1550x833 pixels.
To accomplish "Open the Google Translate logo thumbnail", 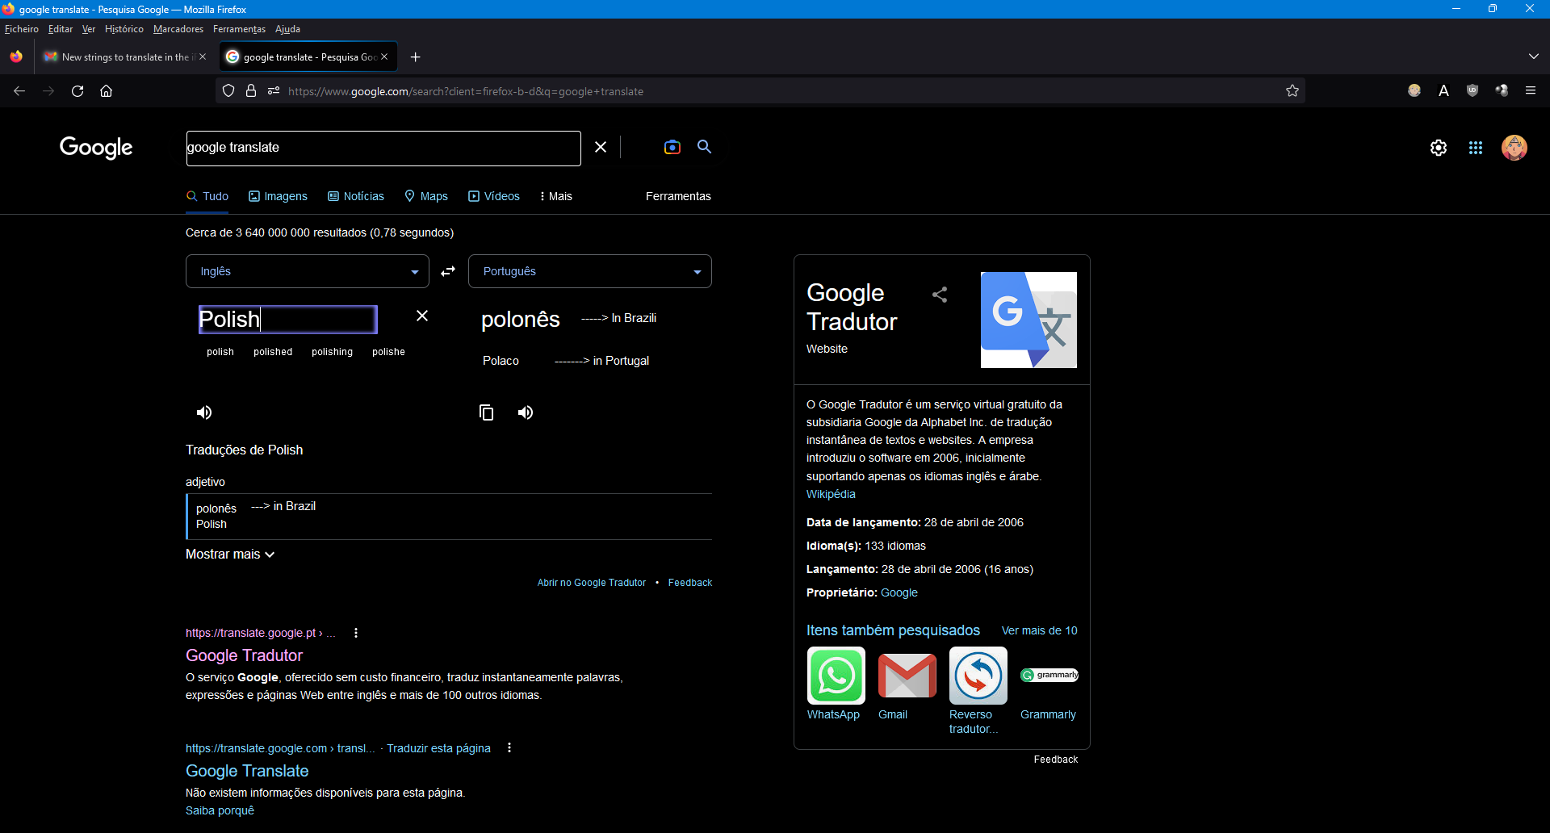I will point(1028,320).
